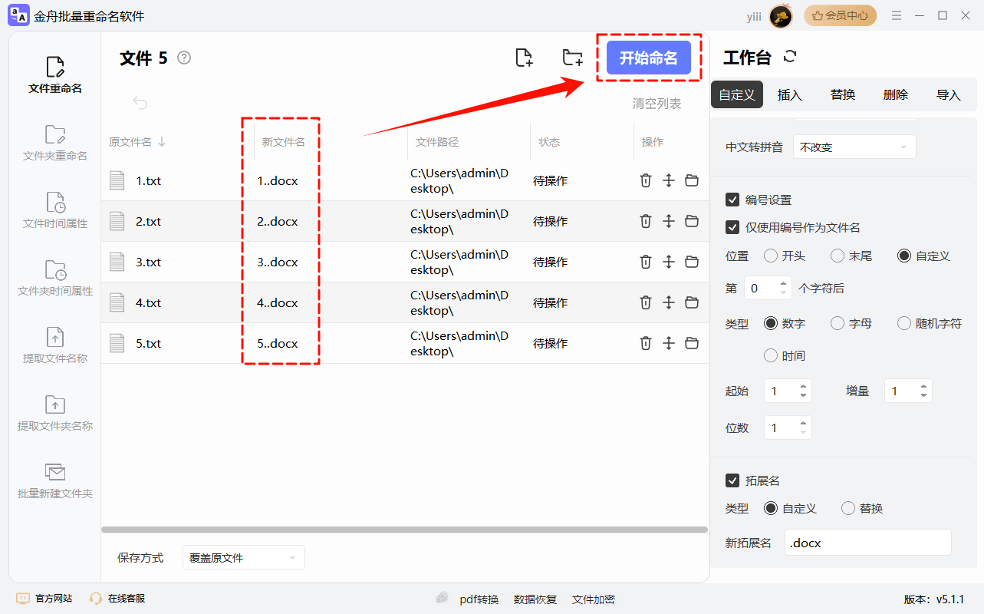Screen dimensions: 984x614
Task: Click the horizontal scrollbar below the file list
Action: (x=405, y=528)
